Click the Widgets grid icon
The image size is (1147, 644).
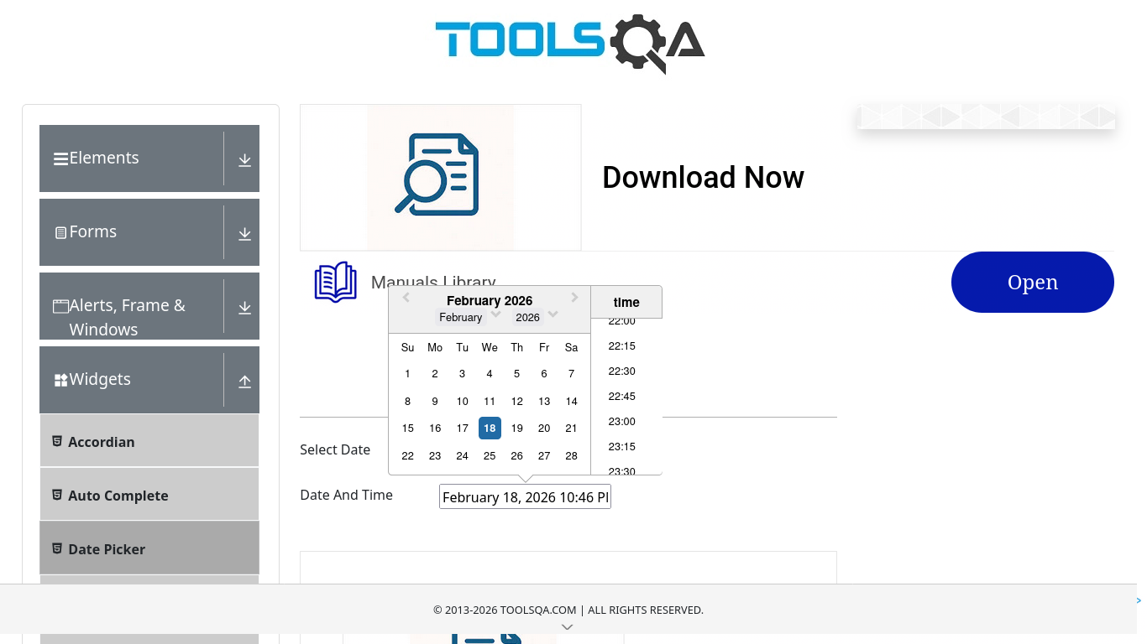(60, 380)
